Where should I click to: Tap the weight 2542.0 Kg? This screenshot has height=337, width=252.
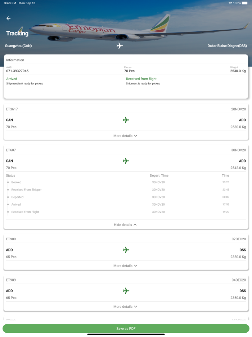[238, 168]
